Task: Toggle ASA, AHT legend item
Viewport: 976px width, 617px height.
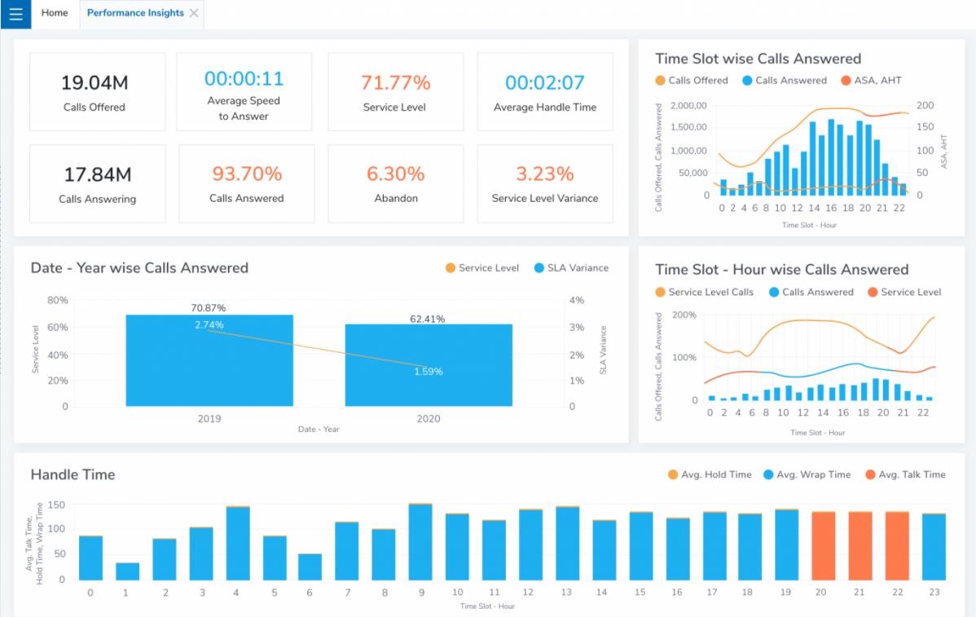Action: (871, 81)
